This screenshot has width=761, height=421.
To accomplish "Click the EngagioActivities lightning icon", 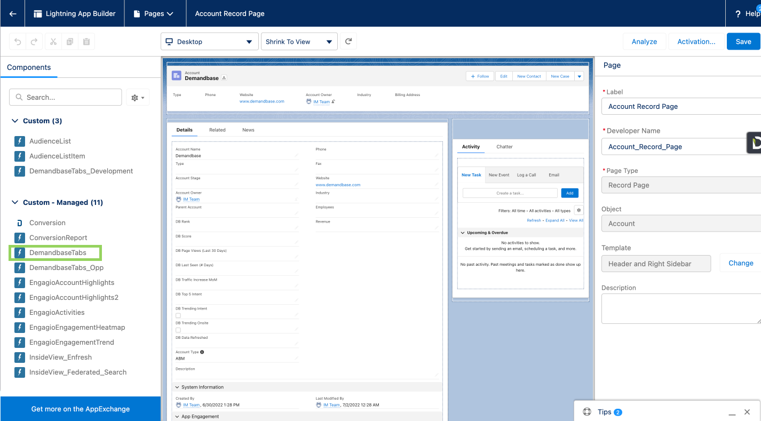I will point(20,313).
